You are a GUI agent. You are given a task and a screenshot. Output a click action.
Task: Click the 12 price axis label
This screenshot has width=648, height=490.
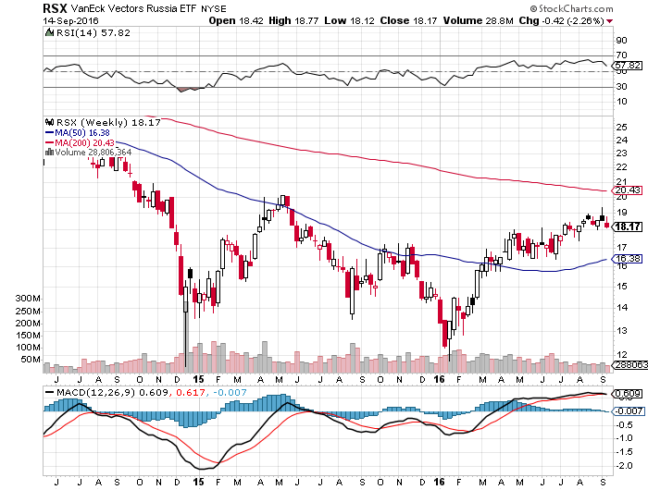click(621, 355)
